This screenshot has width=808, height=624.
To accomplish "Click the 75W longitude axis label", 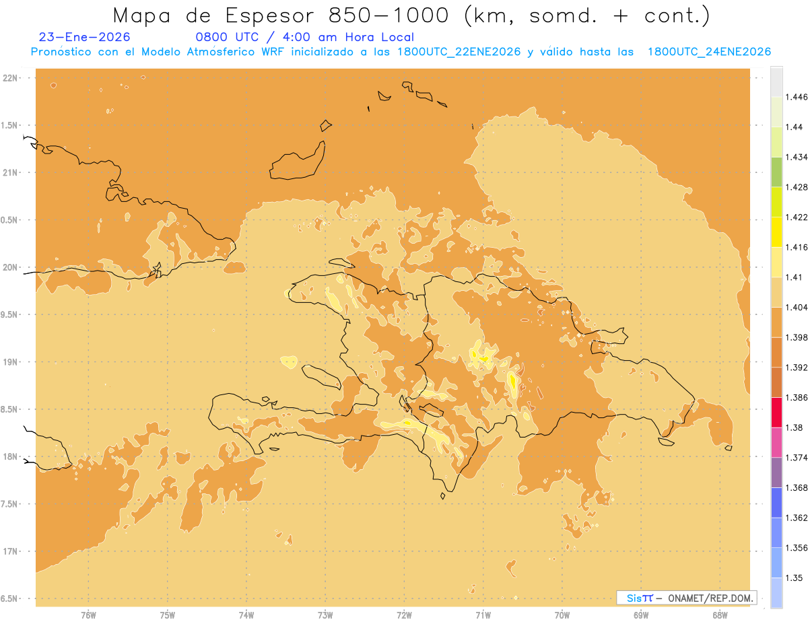I will [168, 615].
